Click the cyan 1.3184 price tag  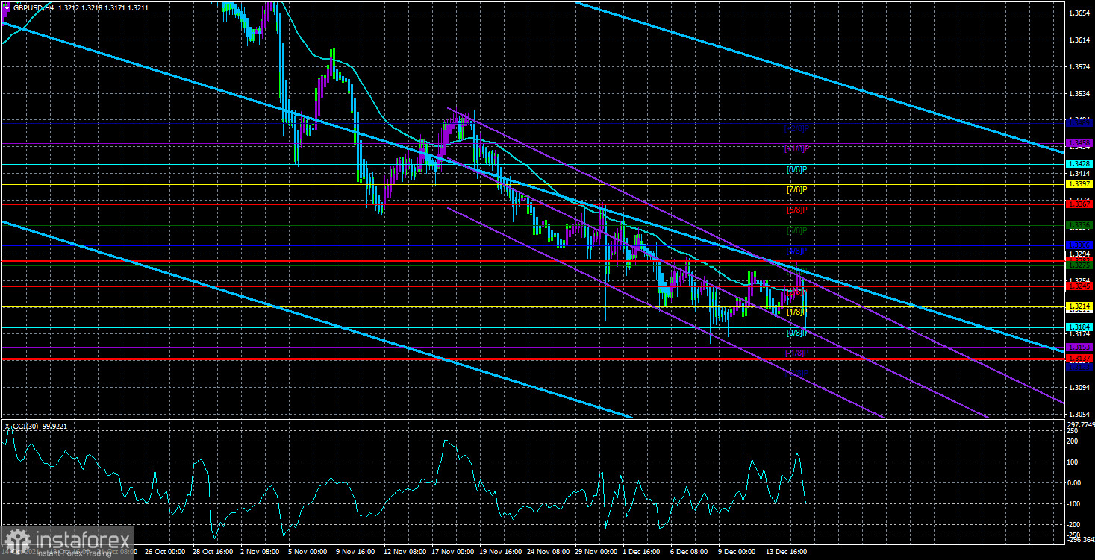click(x=1079, y=327)
